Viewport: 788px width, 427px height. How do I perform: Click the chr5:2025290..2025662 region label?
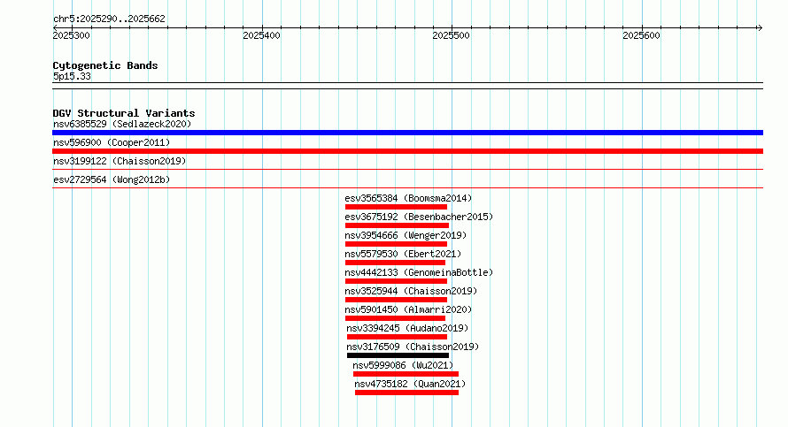[x=109, y=19]
